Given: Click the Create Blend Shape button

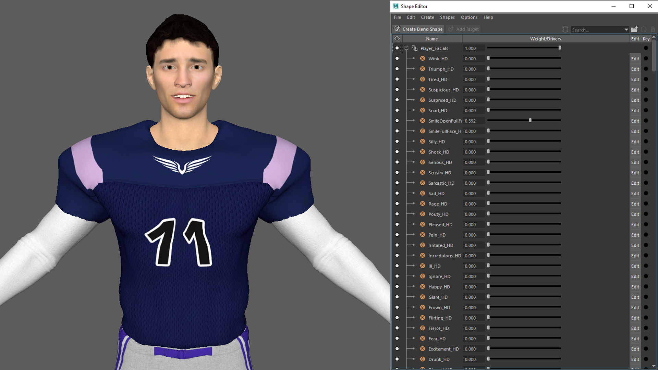Looking at the screenshot, I should click(418, 29).
